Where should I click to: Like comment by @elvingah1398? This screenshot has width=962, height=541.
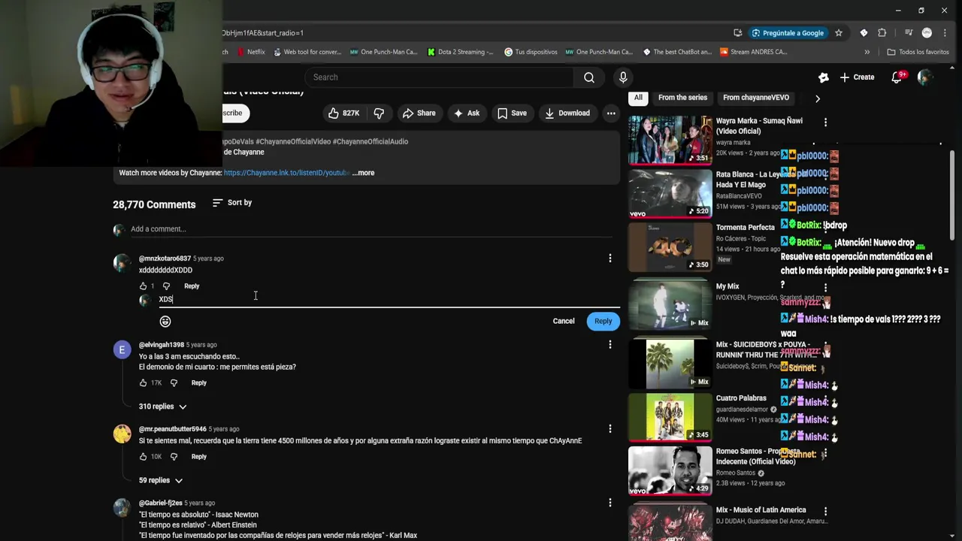pos(143,383)
